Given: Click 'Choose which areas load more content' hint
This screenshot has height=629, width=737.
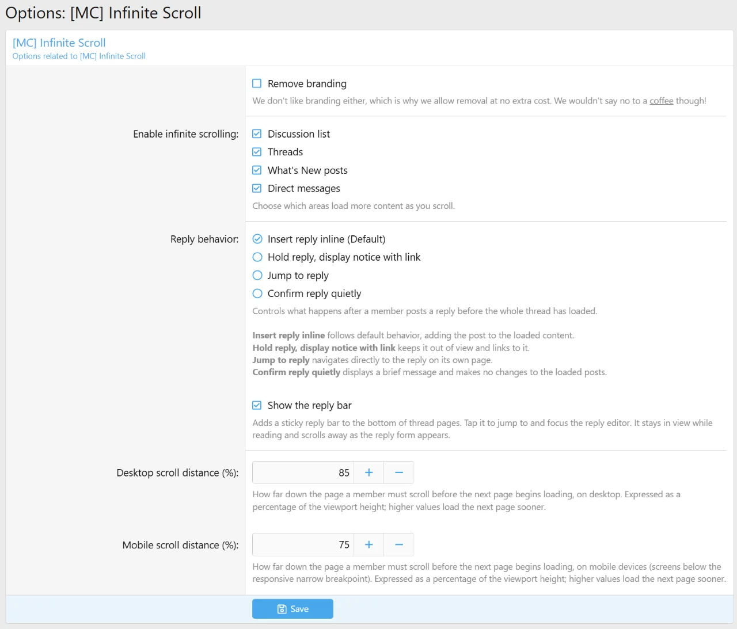Looking at the screenshot, I should [x=354, y=206].
